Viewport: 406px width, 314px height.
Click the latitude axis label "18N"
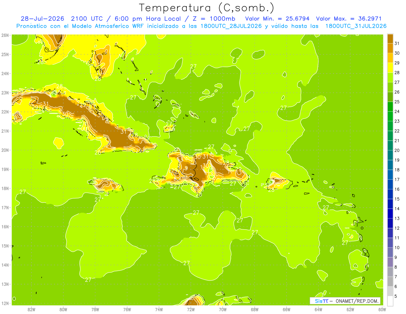pos(5,188)
